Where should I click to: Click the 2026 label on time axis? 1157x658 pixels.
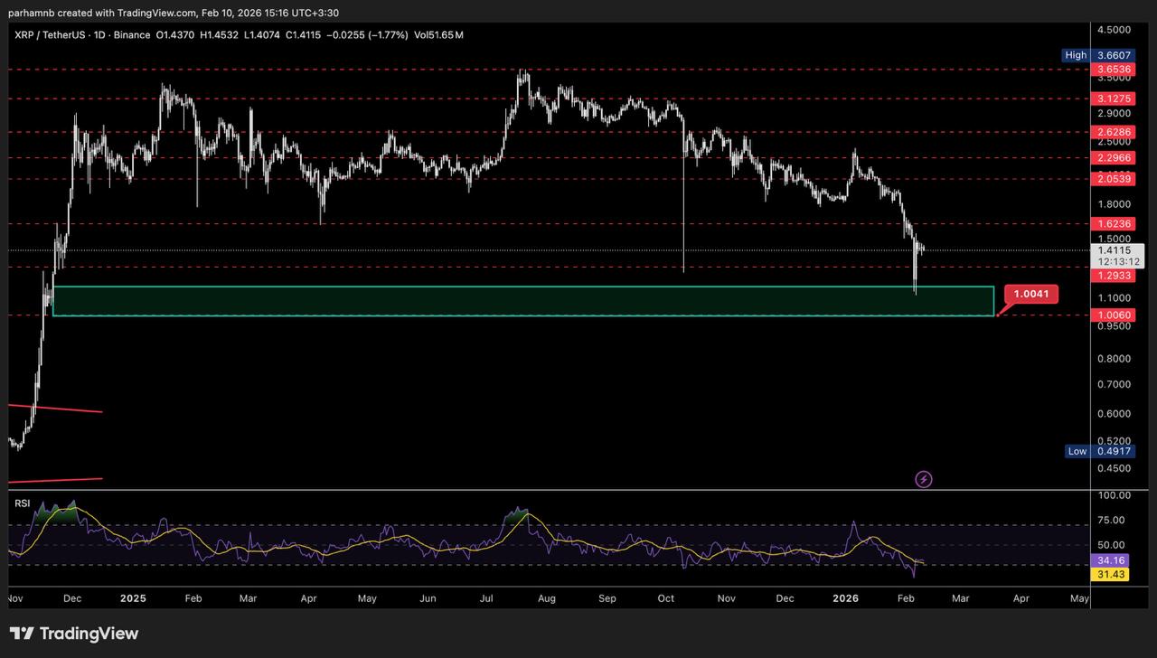click(x=845, y=598)
